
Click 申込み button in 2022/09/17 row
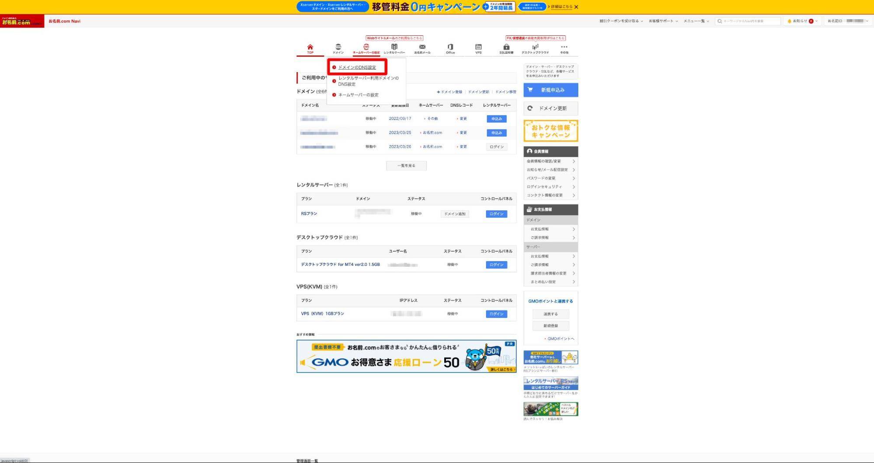coord(497,119)
